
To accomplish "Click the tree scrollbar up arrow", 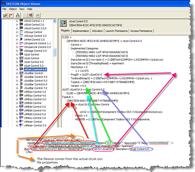I will click(55, 21).
